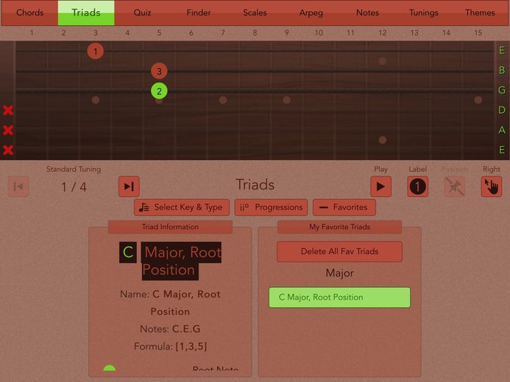Click the muted X on the D string
510x382 pixels.
(x=8, y=110)
